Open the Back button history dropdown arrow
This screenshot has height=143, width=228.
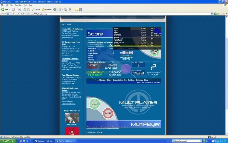coord(9,9)
